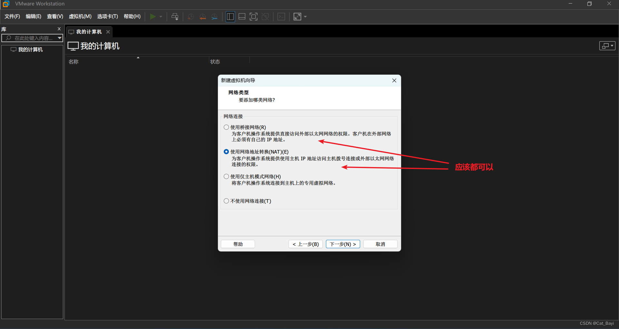Select 使用桥接网络(R) radio button

pyautogui.click(x=226, y=127)
